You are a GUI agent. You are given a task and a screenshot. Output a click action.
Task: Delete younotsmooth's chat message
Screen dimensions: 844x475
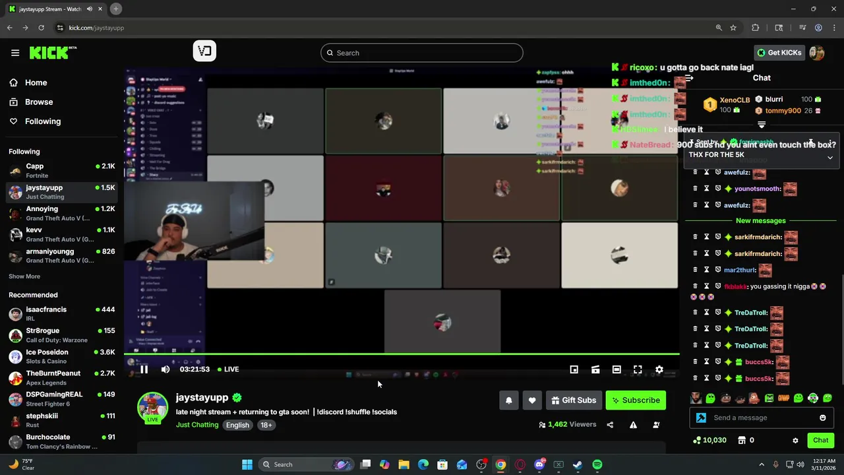[x=695, y=189]
